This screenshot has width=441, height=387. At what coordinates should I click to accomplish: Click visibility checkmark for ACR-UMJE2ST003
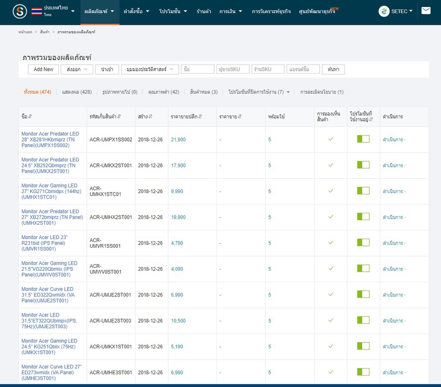331,320
